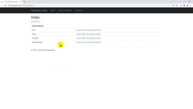Image resolution: width=193 pixels, height=109 pixels.
Task: Click the Index page heading
Action: [x=35, y=17]
